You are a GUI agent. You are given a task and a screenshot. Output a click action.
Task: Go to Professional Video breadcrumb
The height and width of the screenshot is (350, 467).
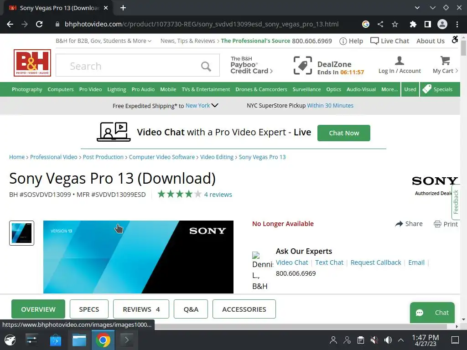pyautogui.click(x=54, y=157)
